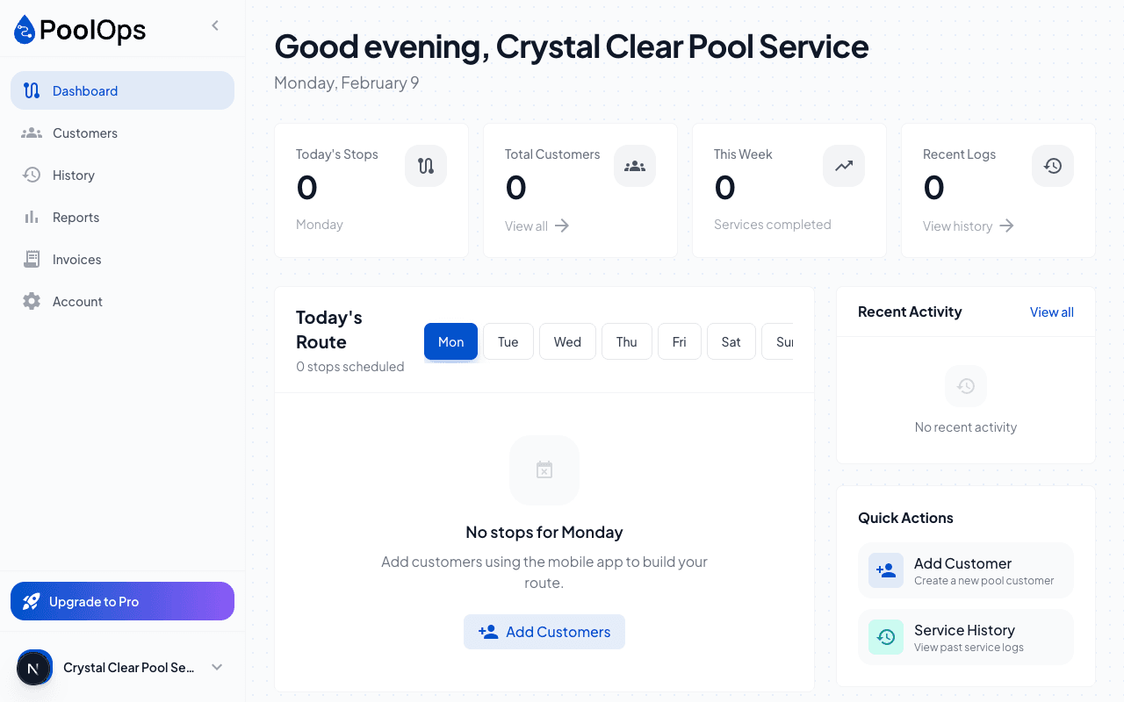The image size is (1124, 702).
Task: Click the PoolOps droplet logo
Action: pos(24,29)
